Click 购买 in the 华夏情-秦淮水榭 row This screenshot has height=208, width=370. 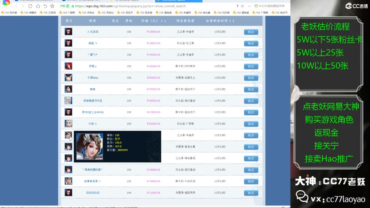point(251,147)
